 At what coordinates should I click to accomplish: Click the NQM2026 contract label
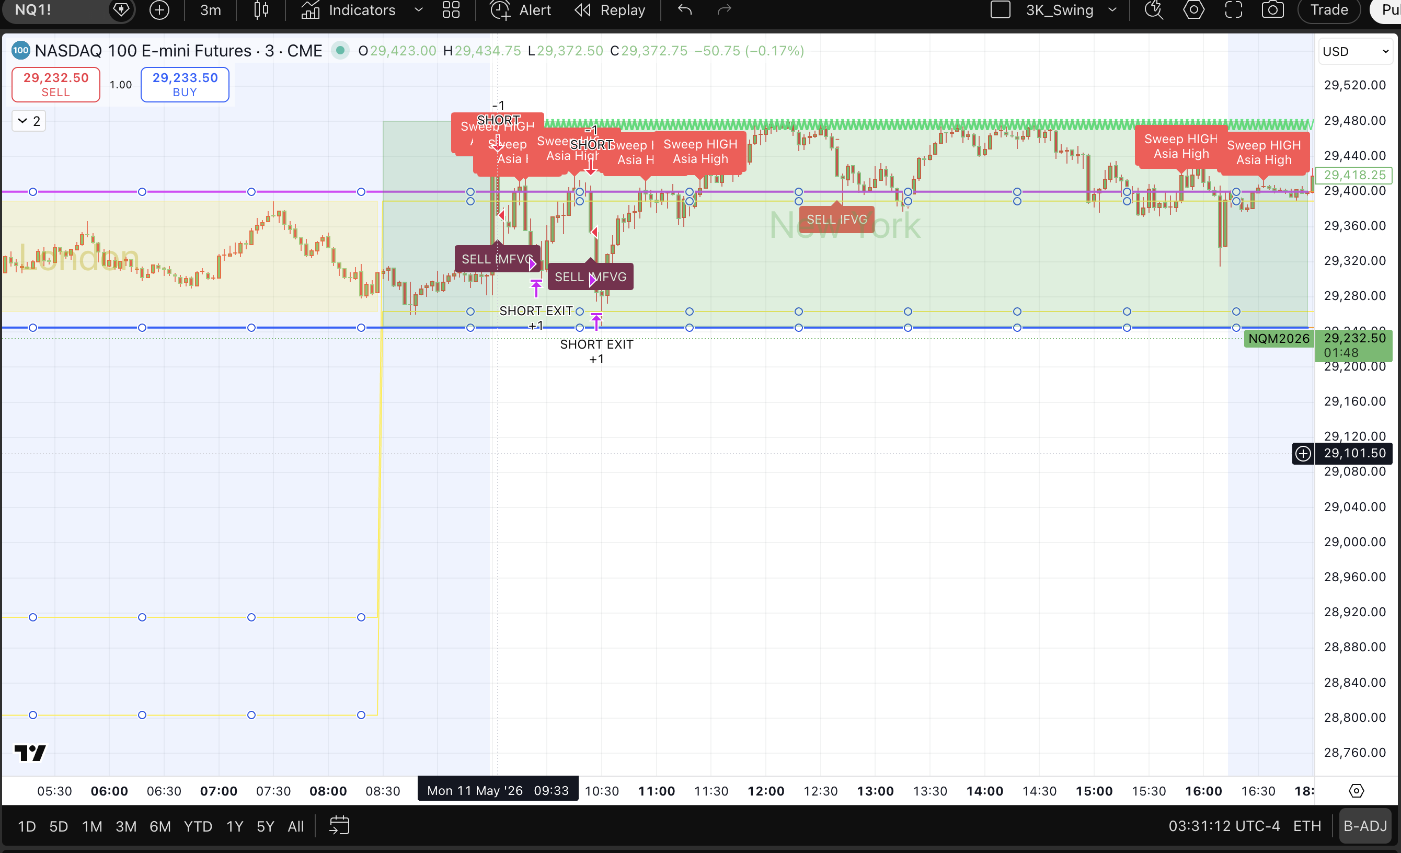[1279, 338]
